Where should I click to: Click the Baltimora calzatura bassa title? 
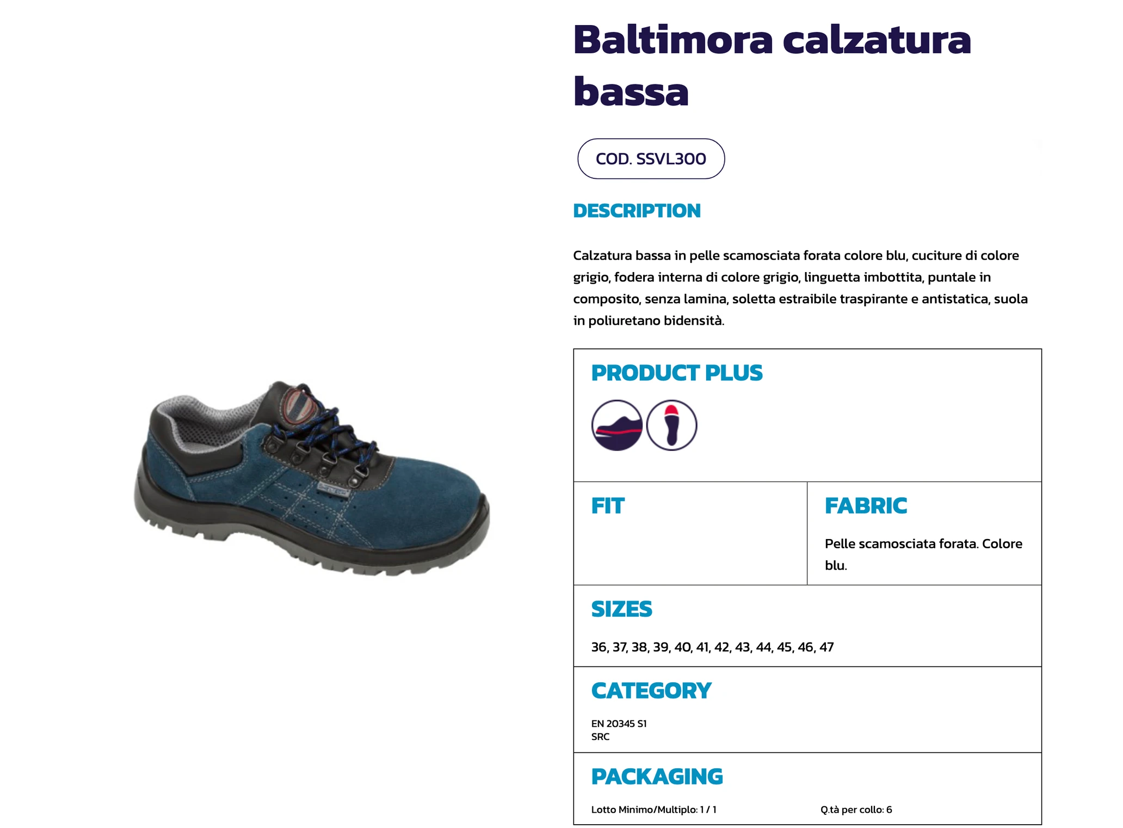772,65
